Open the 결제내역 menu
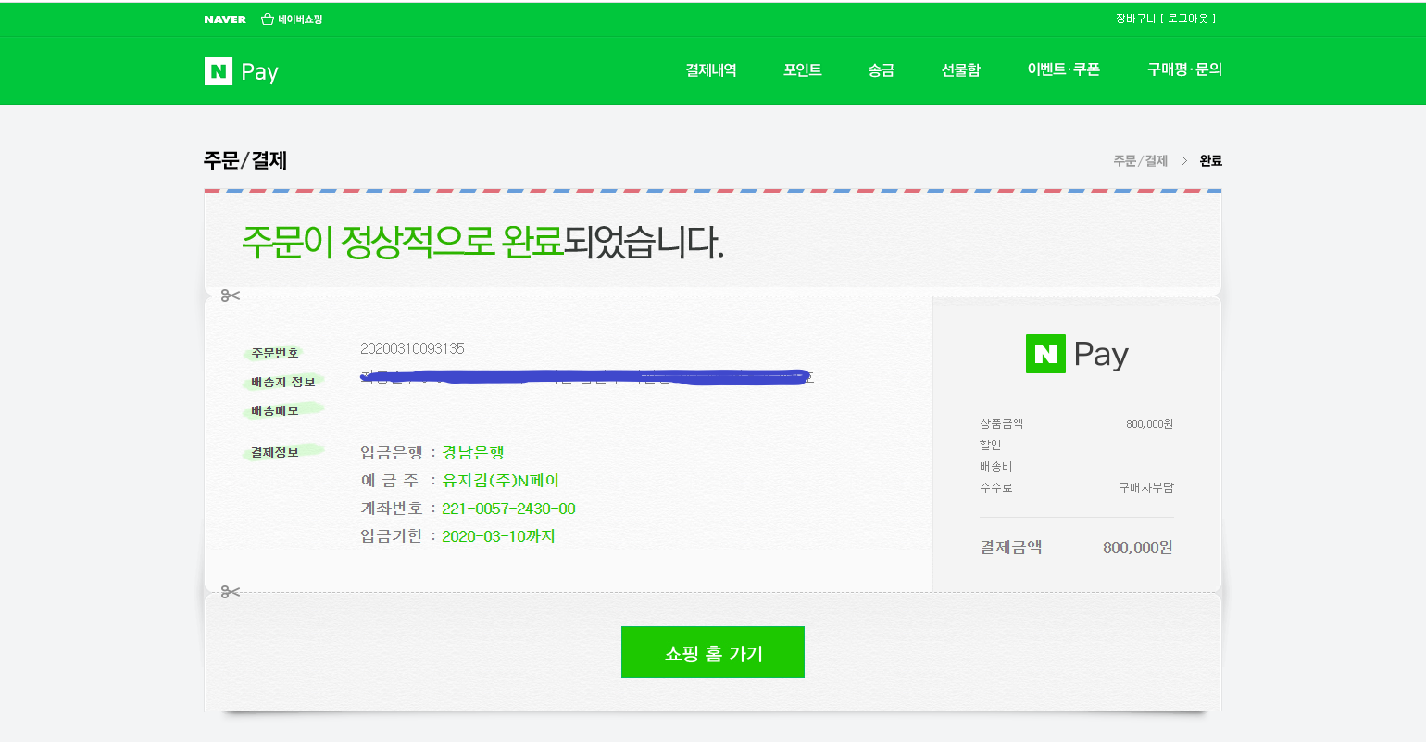The image size is (1426, 742). pos(711,70)
